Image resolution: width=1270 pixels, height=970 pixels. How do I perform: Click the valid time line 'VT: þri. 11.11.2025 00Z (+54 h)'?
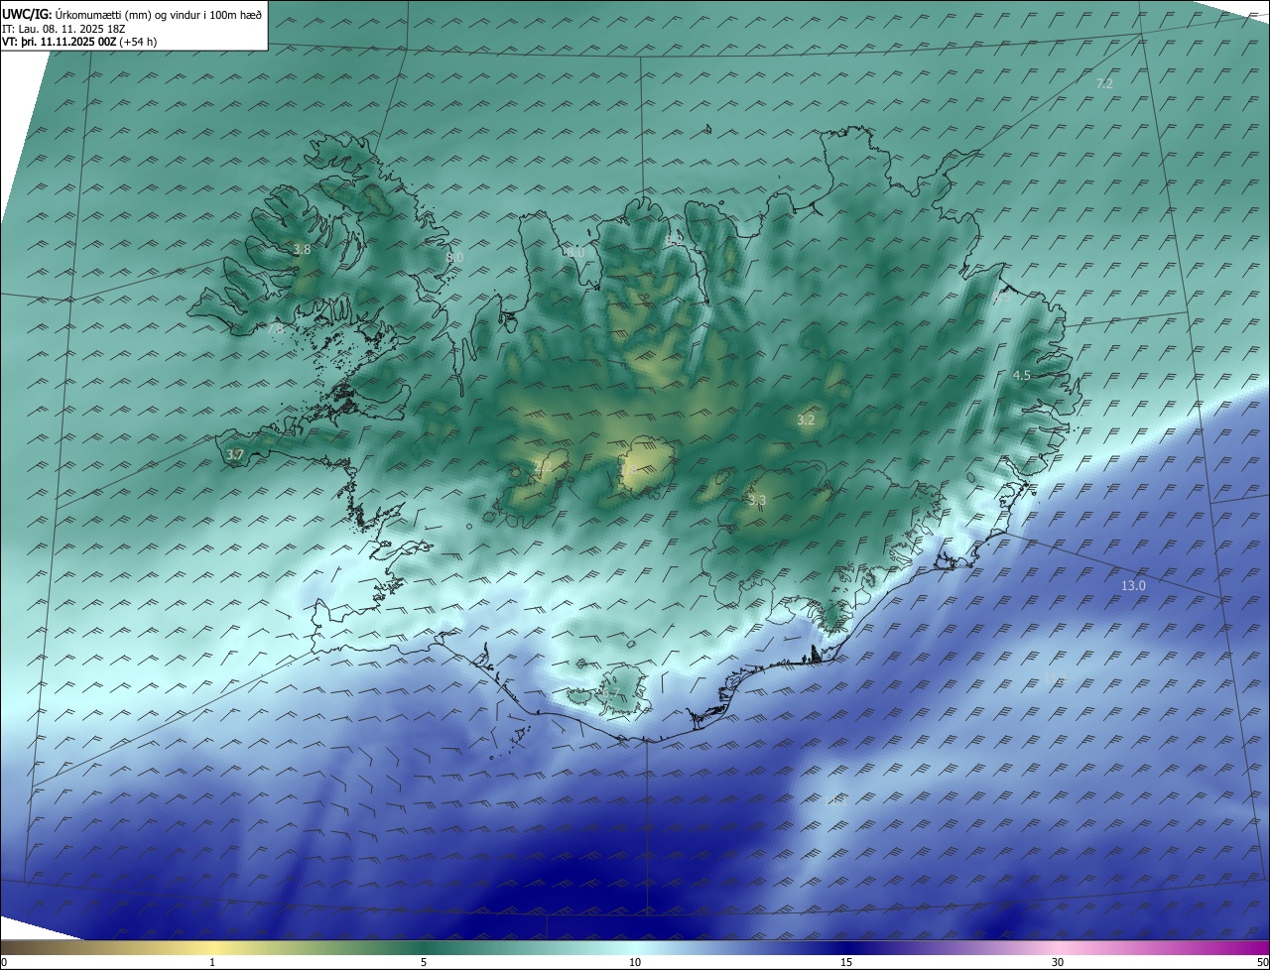(79, 42)
